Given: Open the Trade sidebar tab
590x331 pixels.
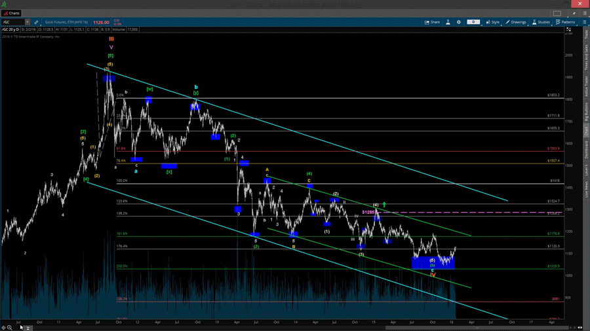Looking at the screenshot, I should click(x=586, y=33).
